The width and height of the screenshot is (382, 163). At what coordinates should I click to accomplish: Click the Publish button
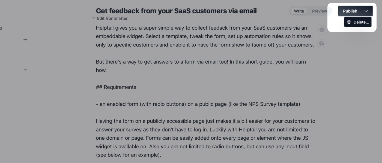click(x=350, y=11)
